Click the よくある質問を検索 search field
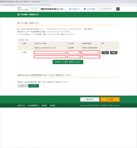The height and width of the screenshot is (148, 137). 107,9
